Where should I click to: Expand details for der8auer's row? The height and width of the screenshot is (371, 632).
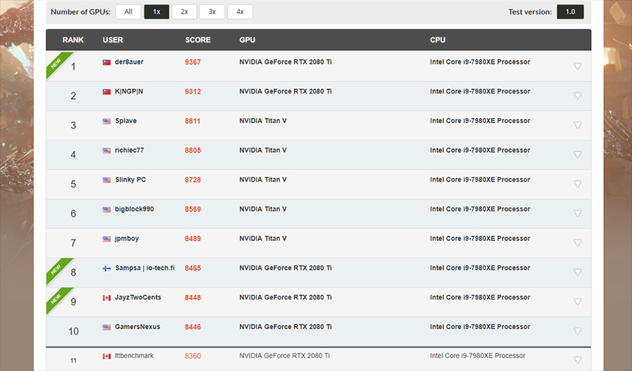pos(577,66)
